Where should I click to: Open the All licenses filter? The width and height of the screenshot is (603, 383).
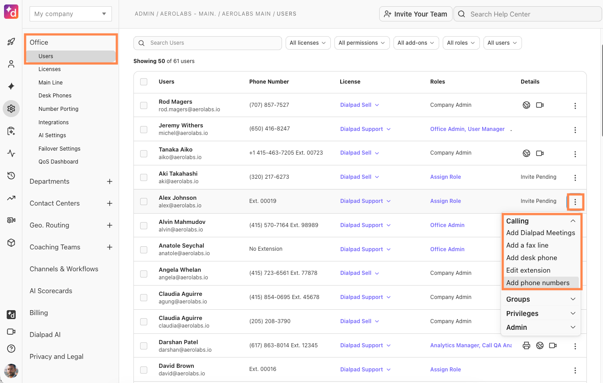tap(308, 43)
